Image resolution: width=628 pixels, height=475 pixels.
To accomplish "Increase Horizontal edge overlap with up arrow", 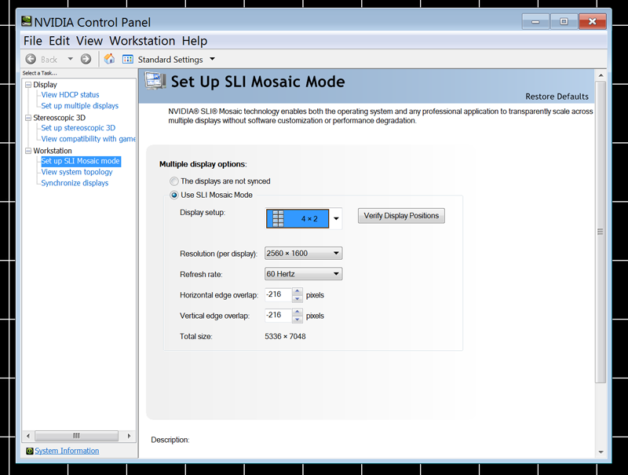I will (298, 291).
